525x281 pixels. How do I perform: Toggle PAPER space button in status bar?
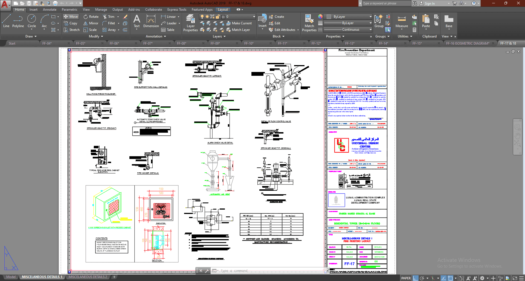[406, 278]
